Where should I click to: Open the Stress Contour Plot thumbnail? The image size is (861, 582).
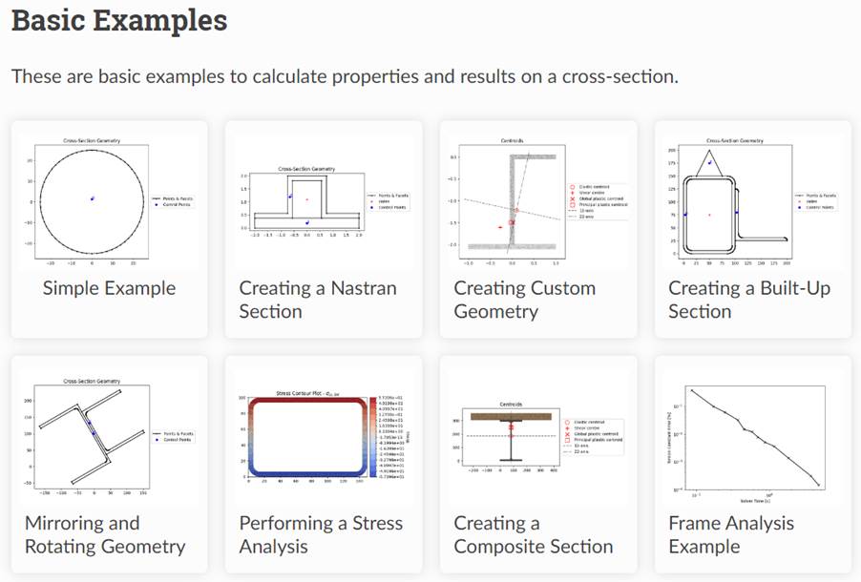pos(324,437)
